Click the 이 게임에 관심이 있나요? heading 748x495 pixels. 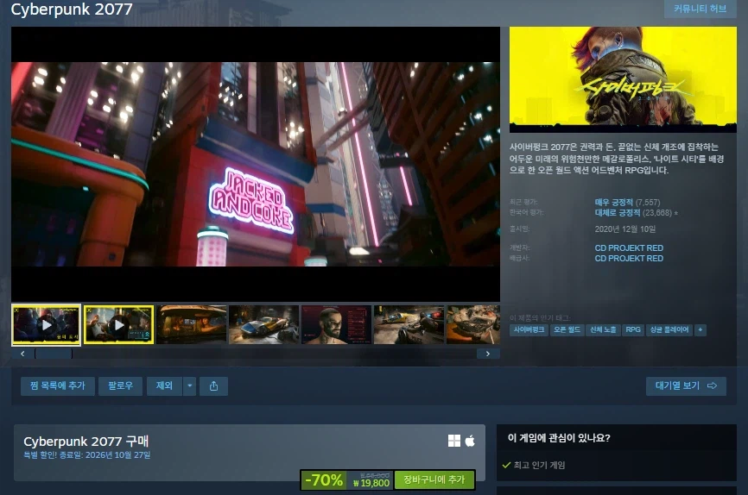(x=559, y=438)
